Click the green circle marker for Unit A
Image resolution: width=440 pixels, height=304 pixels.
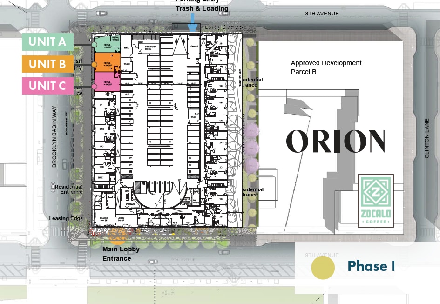(94, 44)
